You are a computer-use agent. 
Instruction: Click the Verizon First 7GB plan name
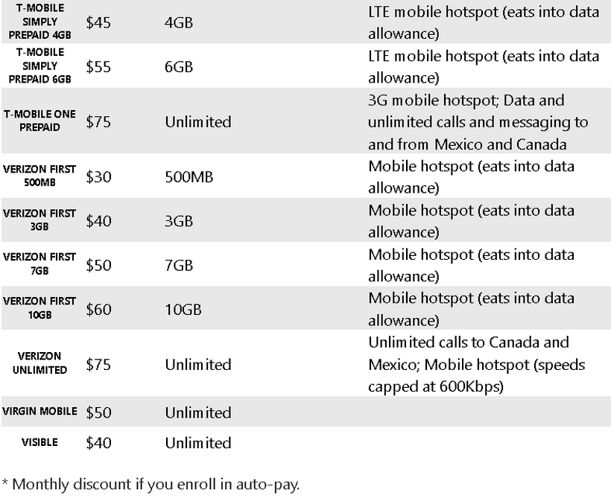(39, 264)
